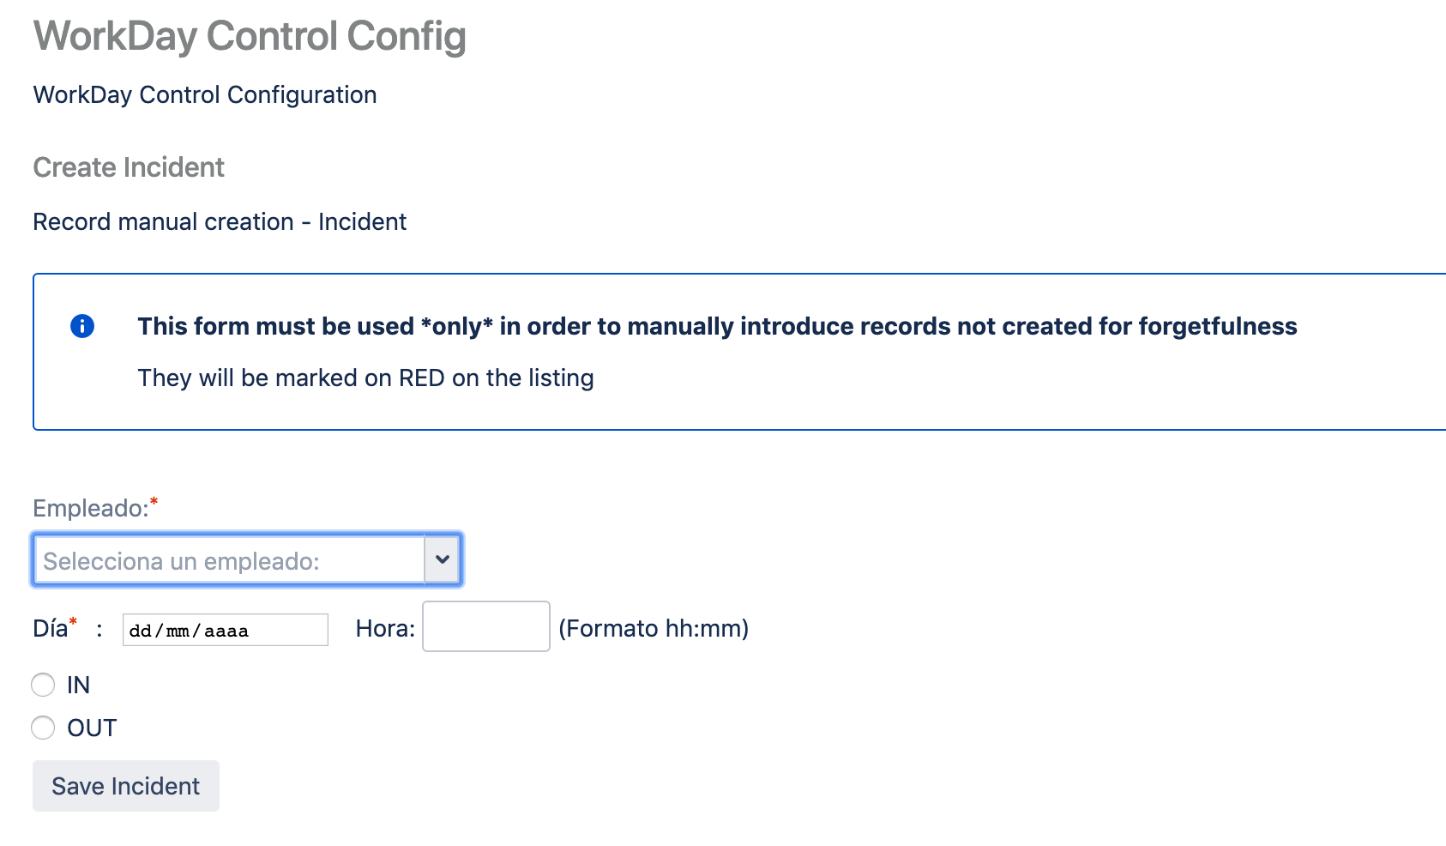The width and height of the screenshot is (1446, 846).
Task: Click the bold forgetfulness warning message
Action: click(x=717, y=326)
